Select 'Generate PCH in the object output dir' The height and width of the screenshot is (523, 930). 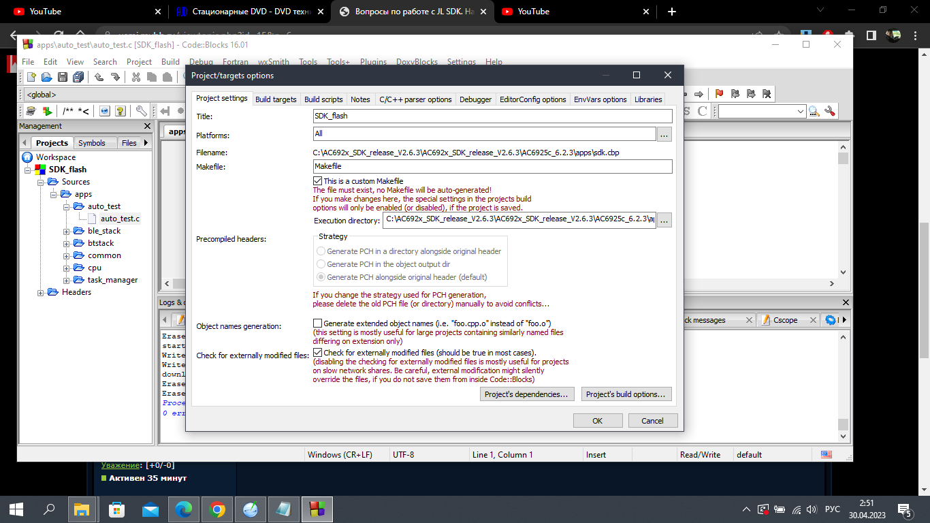click(321, 264)
